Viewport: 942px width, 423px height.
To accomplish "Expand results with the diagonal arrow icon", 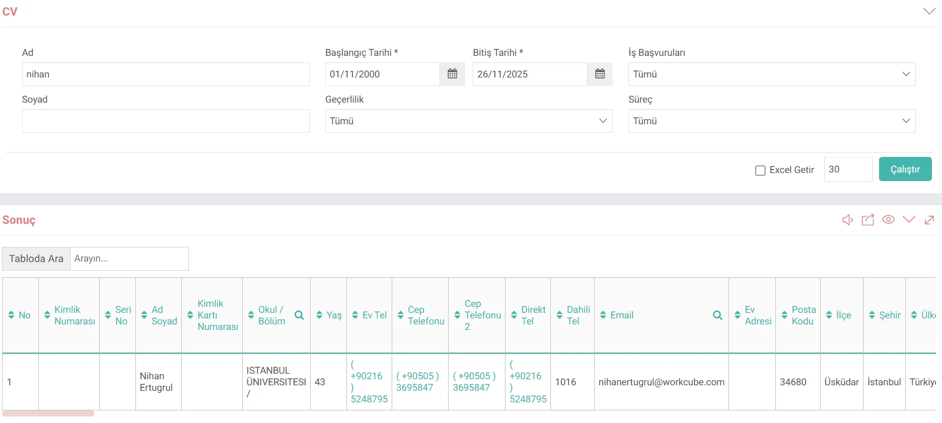I will [929, 220].
